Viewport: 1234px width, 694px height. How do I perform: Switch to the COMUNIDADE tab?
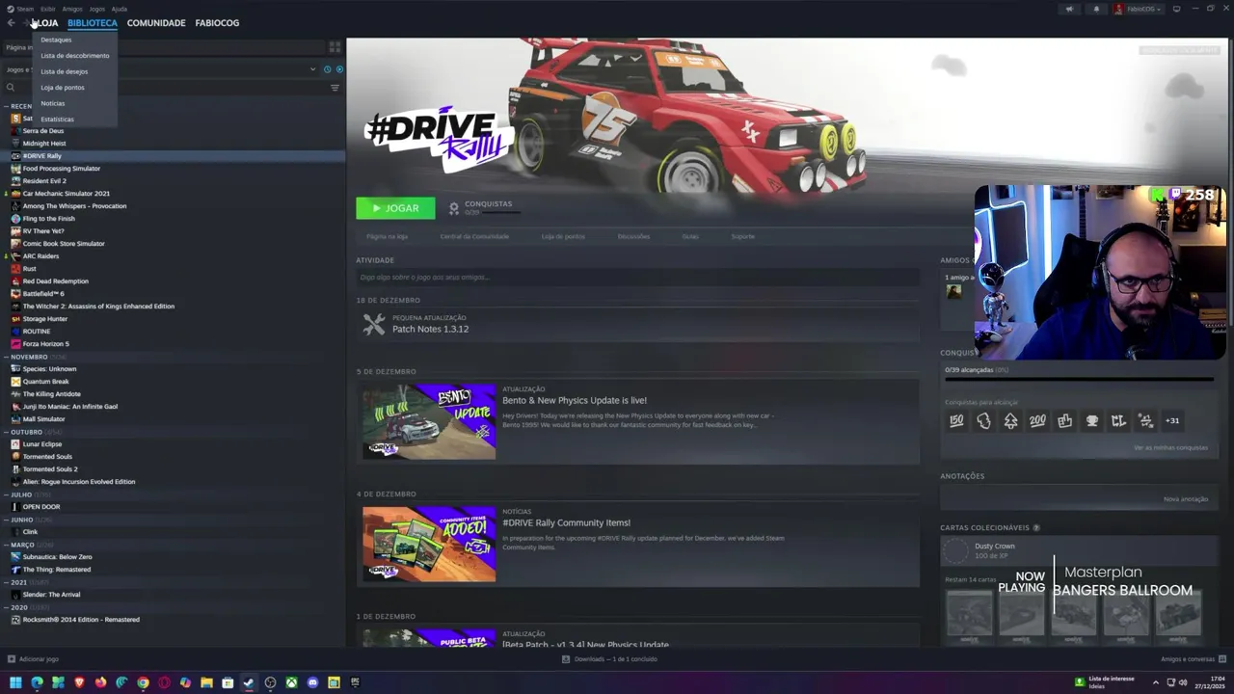(156, 22)
